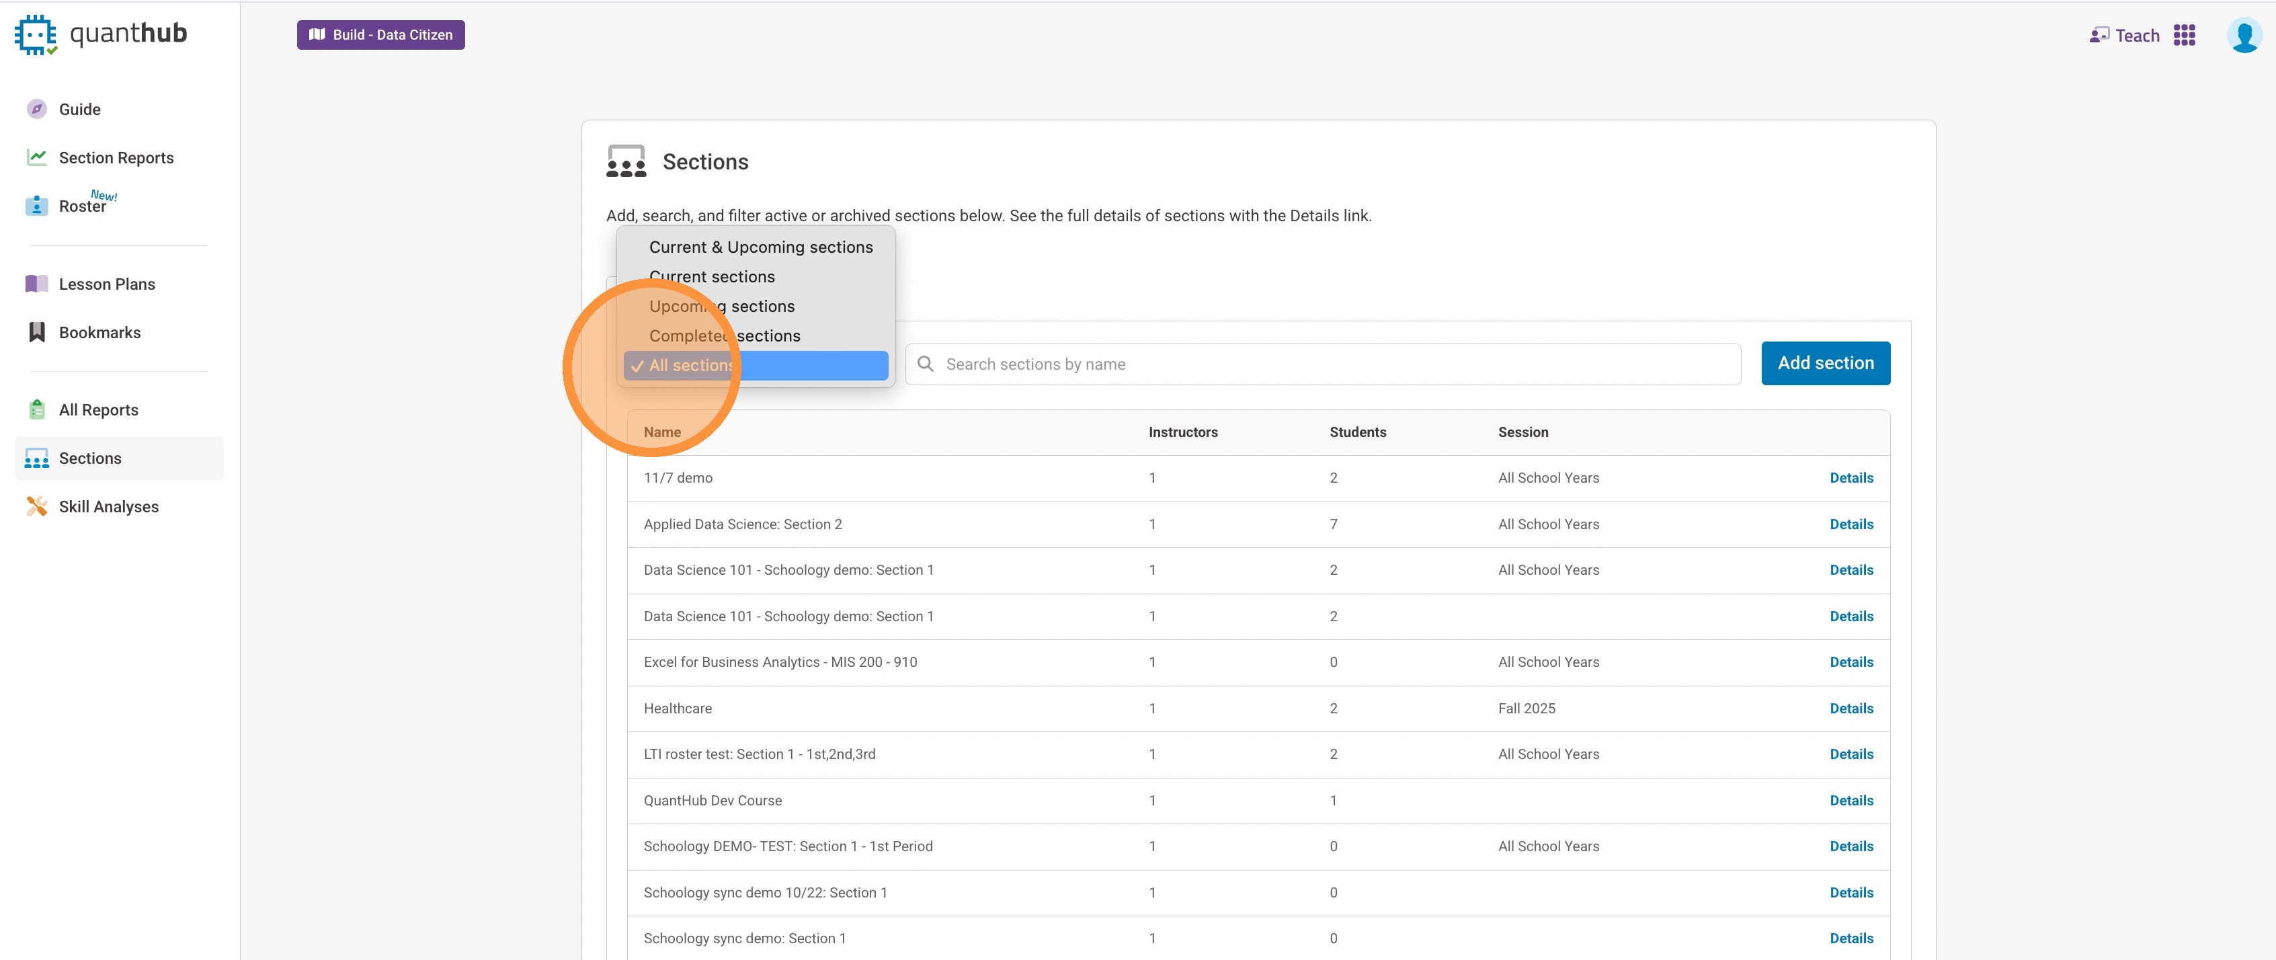Open Sections item in sidebar
Image resolution: width=2276 pixels, height=960 pixels.
tap(90, 458)
